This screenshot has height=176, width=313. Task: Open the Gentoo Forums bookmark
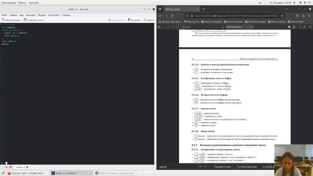tap(234, 22)
